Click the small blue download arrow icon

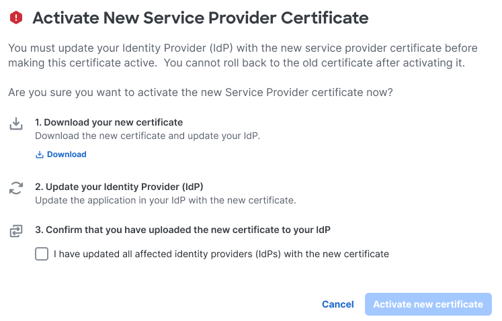click(x=40, y=154)
